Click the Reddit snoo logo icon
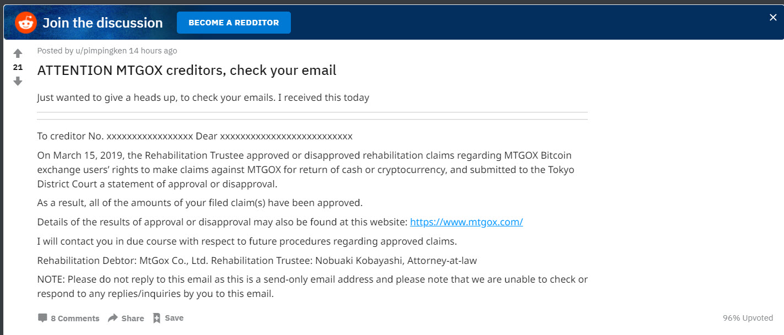Screen dimensions: 784x335 (x=25, y=22)
